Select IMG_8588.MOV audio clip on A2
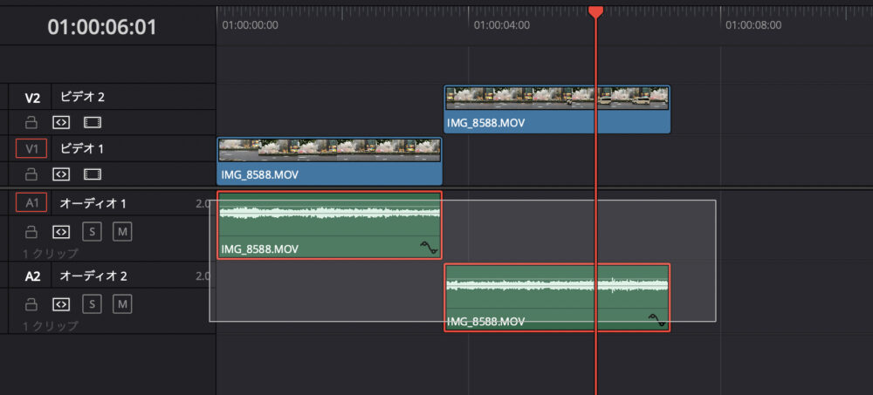 [557, 297]
